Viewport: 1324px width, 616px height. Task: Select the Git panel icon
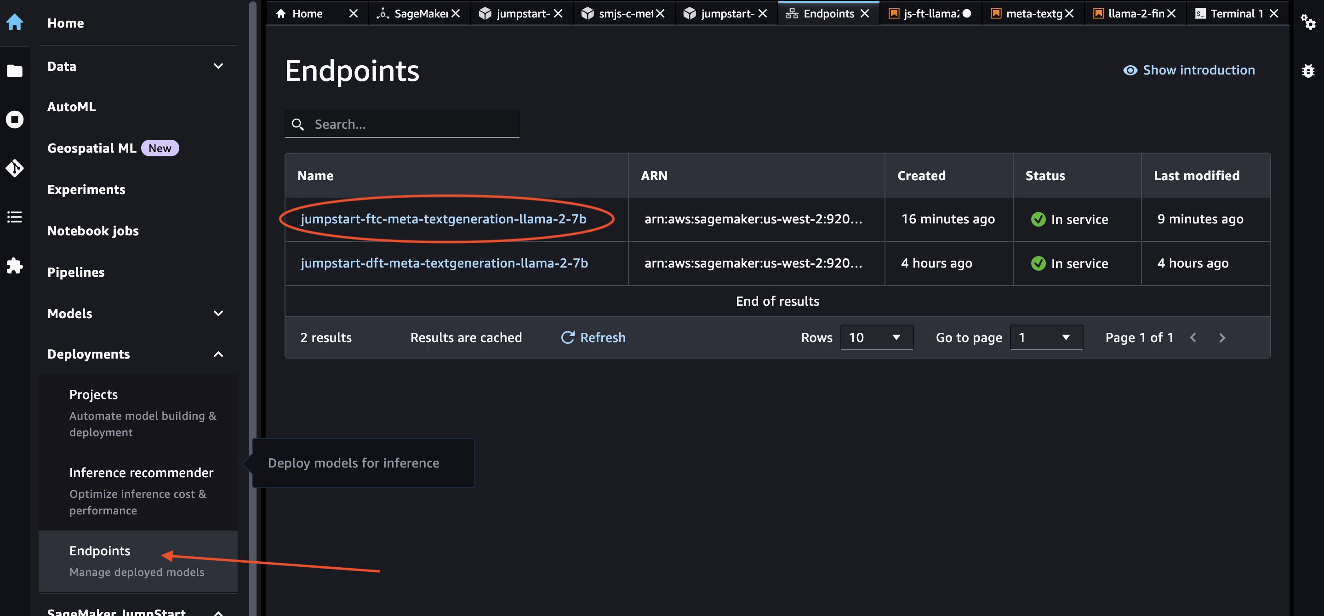(15, 168)
